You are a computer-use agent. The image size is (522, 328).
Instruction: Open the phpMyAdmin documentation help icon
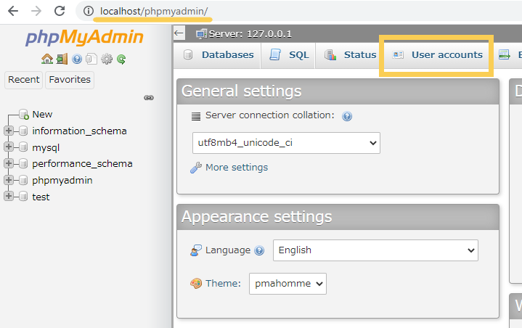[77, 60]
